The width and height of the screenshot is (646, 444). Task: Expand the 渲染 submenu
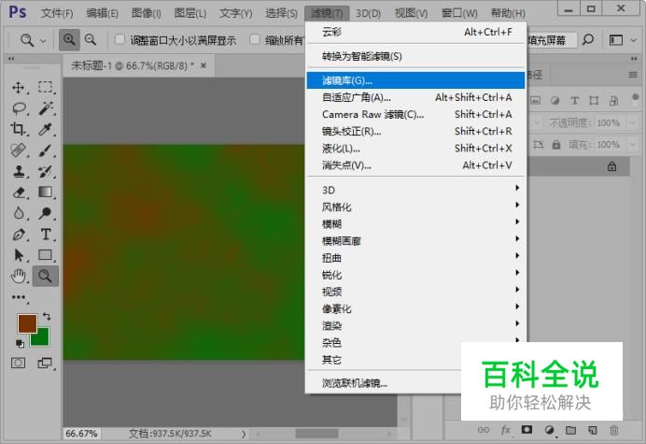click(416, 325)
